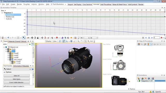
Task: Uncheck the Axis45 checkbox
Action: click(10, 53)
